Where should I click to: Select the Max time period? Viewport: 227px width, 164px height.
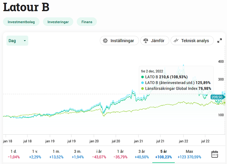pos(189,154)
